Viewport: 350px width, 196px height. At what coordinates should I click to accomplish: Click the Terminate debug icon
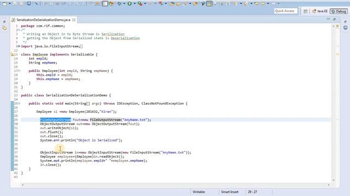click(x=57, y=4)
